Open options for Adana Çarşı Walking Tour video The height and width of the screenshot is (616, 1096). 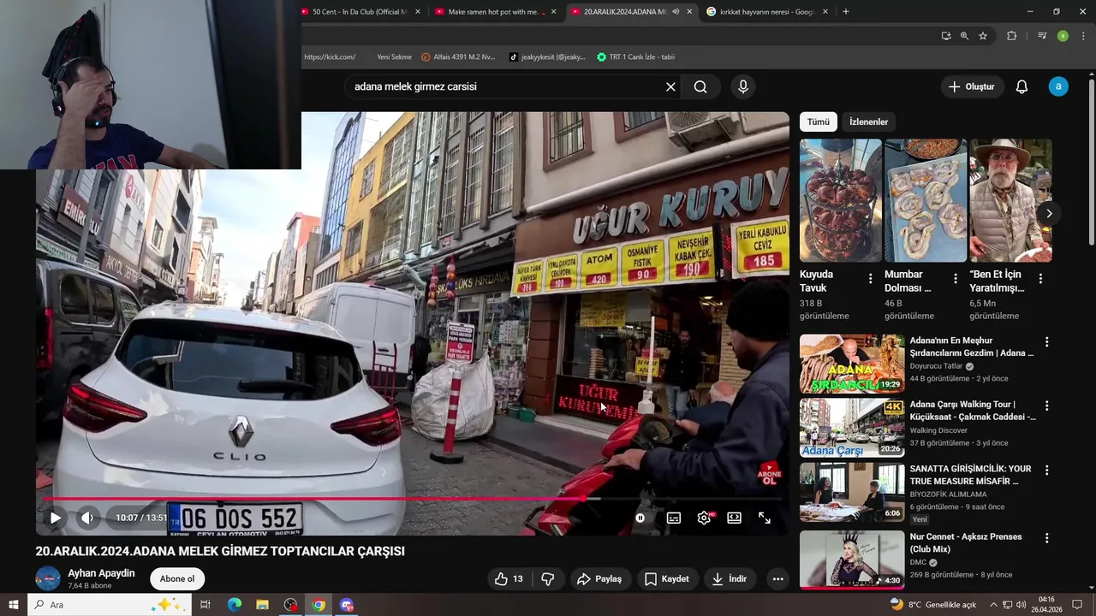coord(1046,406)
